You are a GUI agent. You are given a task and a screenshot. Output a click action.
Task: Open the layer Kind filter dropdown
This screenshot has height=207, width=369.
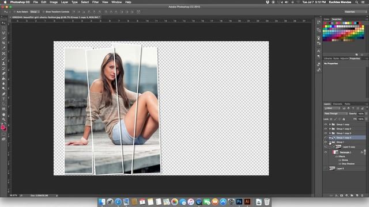(x=332, y=109)
